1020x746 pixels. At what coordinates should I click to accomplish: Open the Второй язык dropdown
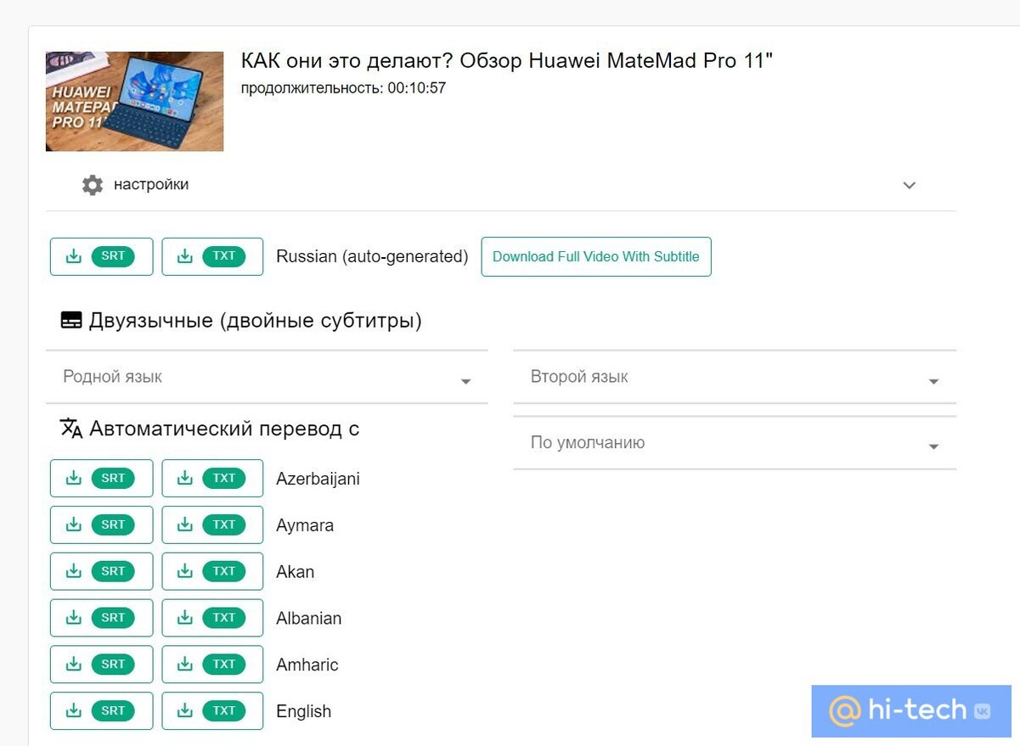click(x=735, y=377)
